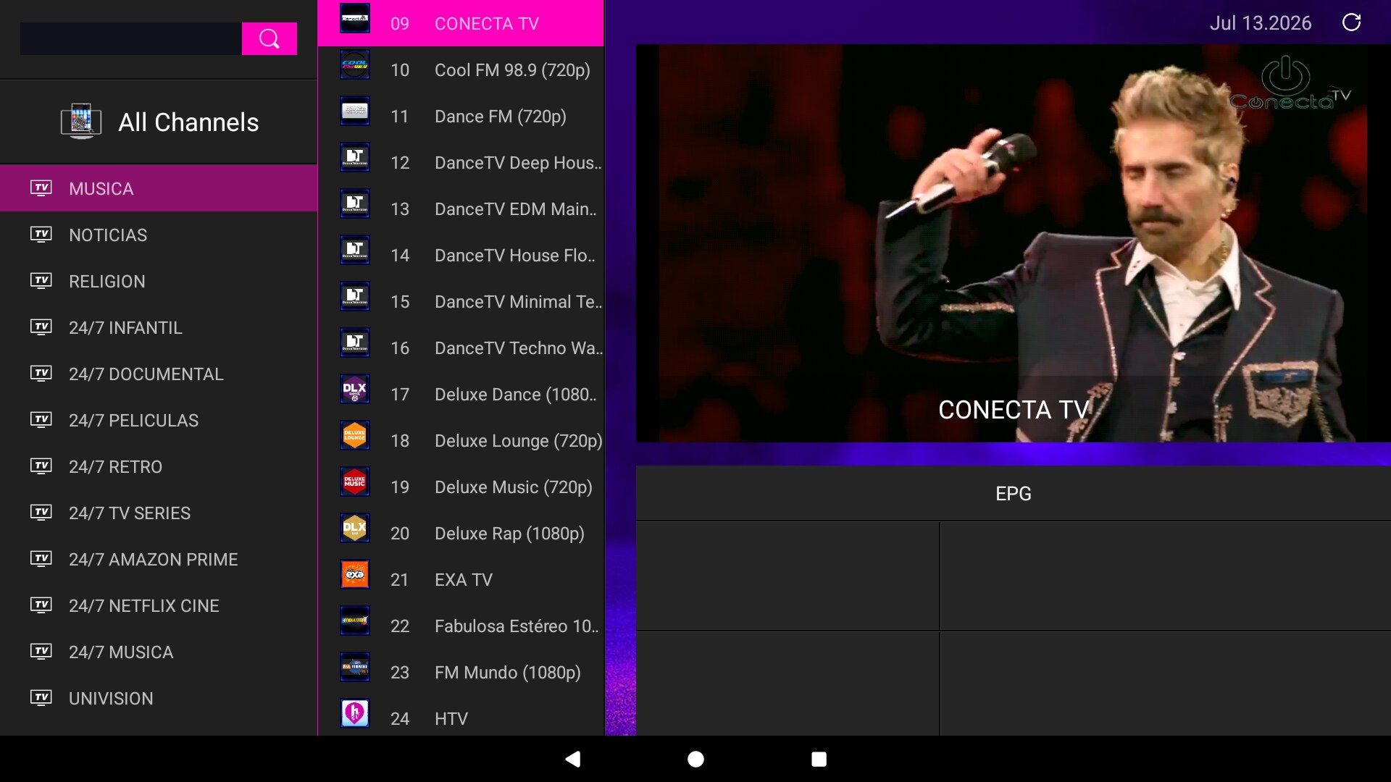Play channel 09 CONECTA TV
This screenshot has height=782, width=1391.
pyautogui.click(x=461, y=23)
